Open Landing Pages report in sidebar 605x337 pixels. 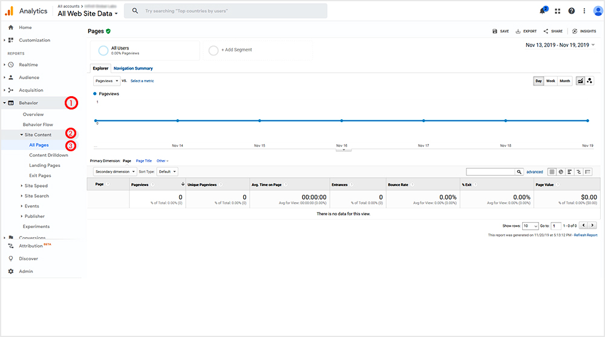[x=45, y=165]
